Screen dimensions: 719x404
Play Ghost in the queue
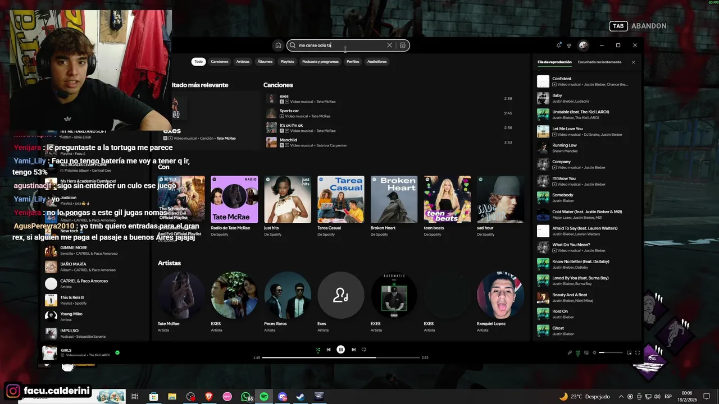587,331
